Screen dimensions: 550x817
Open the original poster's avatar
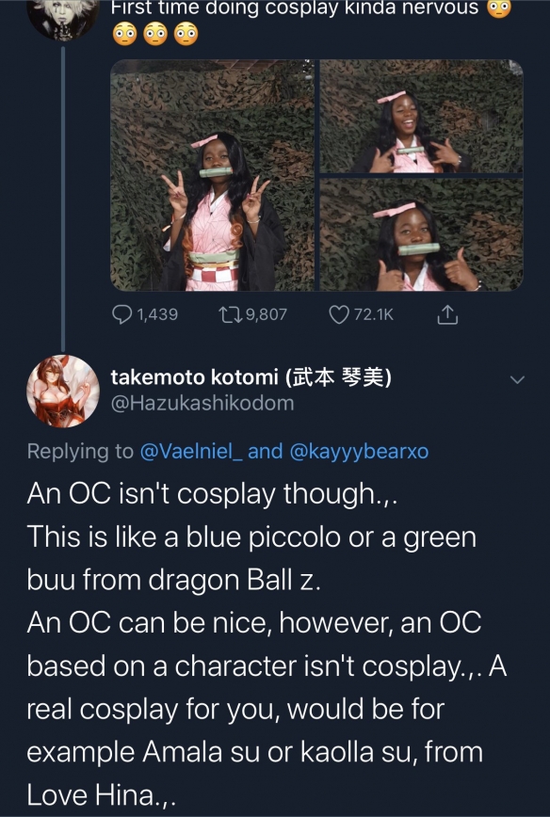point(63,18)
